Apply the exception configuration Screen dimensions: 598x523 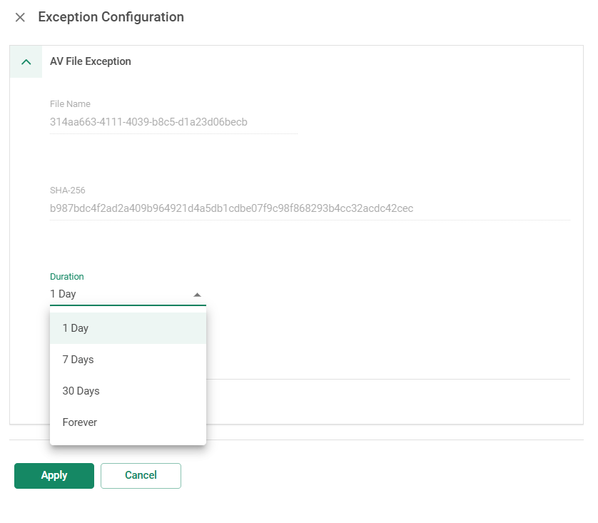pyautogui.click(x=54, y=475)
